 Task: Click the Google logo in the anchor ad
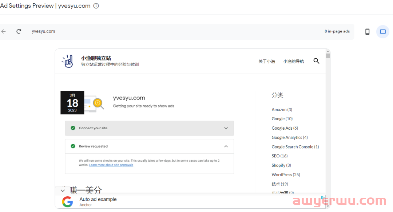tap(67, 202)
